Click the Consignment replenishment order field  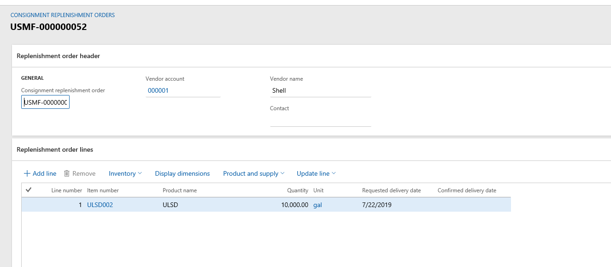pos(45,102)
